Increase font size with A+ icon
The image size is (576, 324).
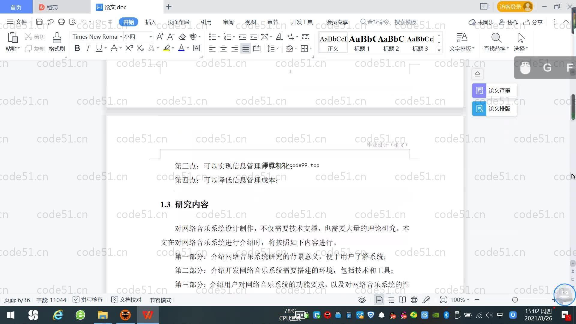160,37
